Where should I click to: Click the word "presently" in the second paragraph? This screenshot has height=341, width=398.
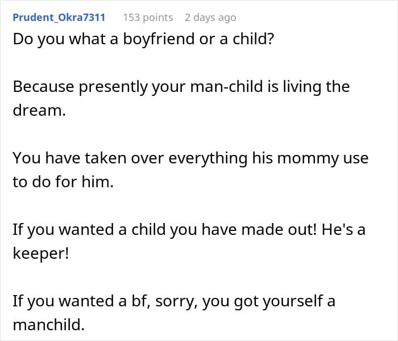coord(113,87)
